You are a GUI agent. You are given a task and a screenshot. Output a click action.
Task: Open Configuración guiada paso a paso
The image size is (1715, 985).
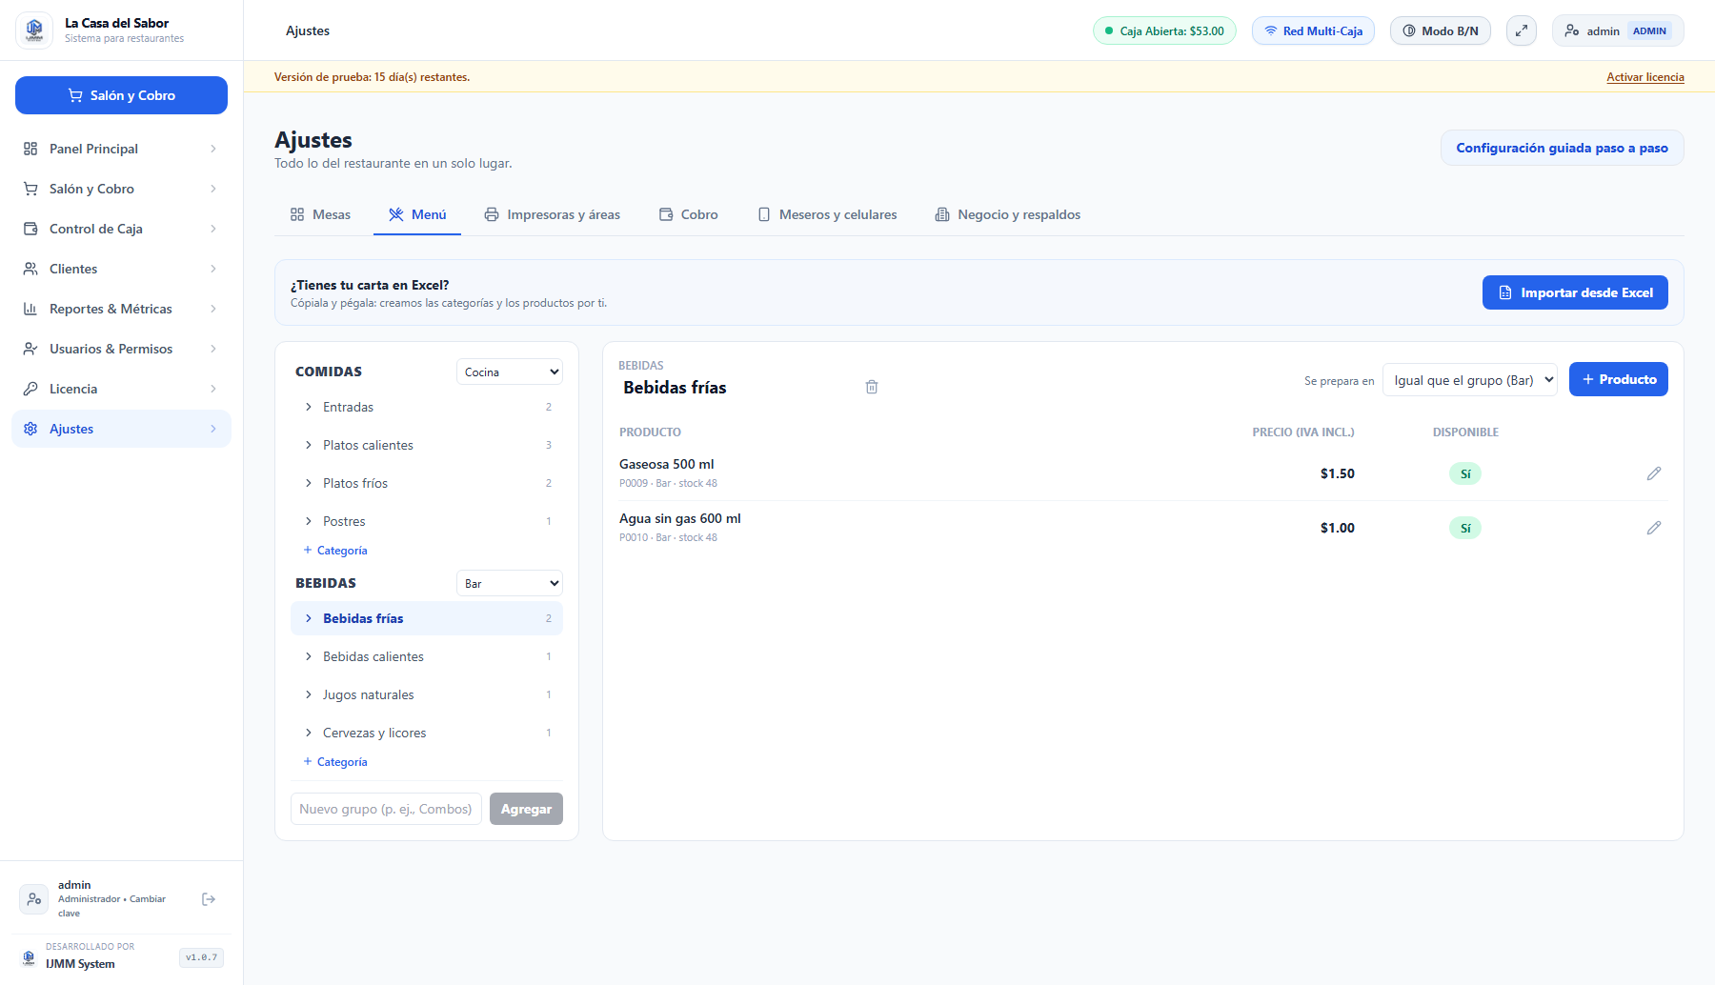[1563, 148]
